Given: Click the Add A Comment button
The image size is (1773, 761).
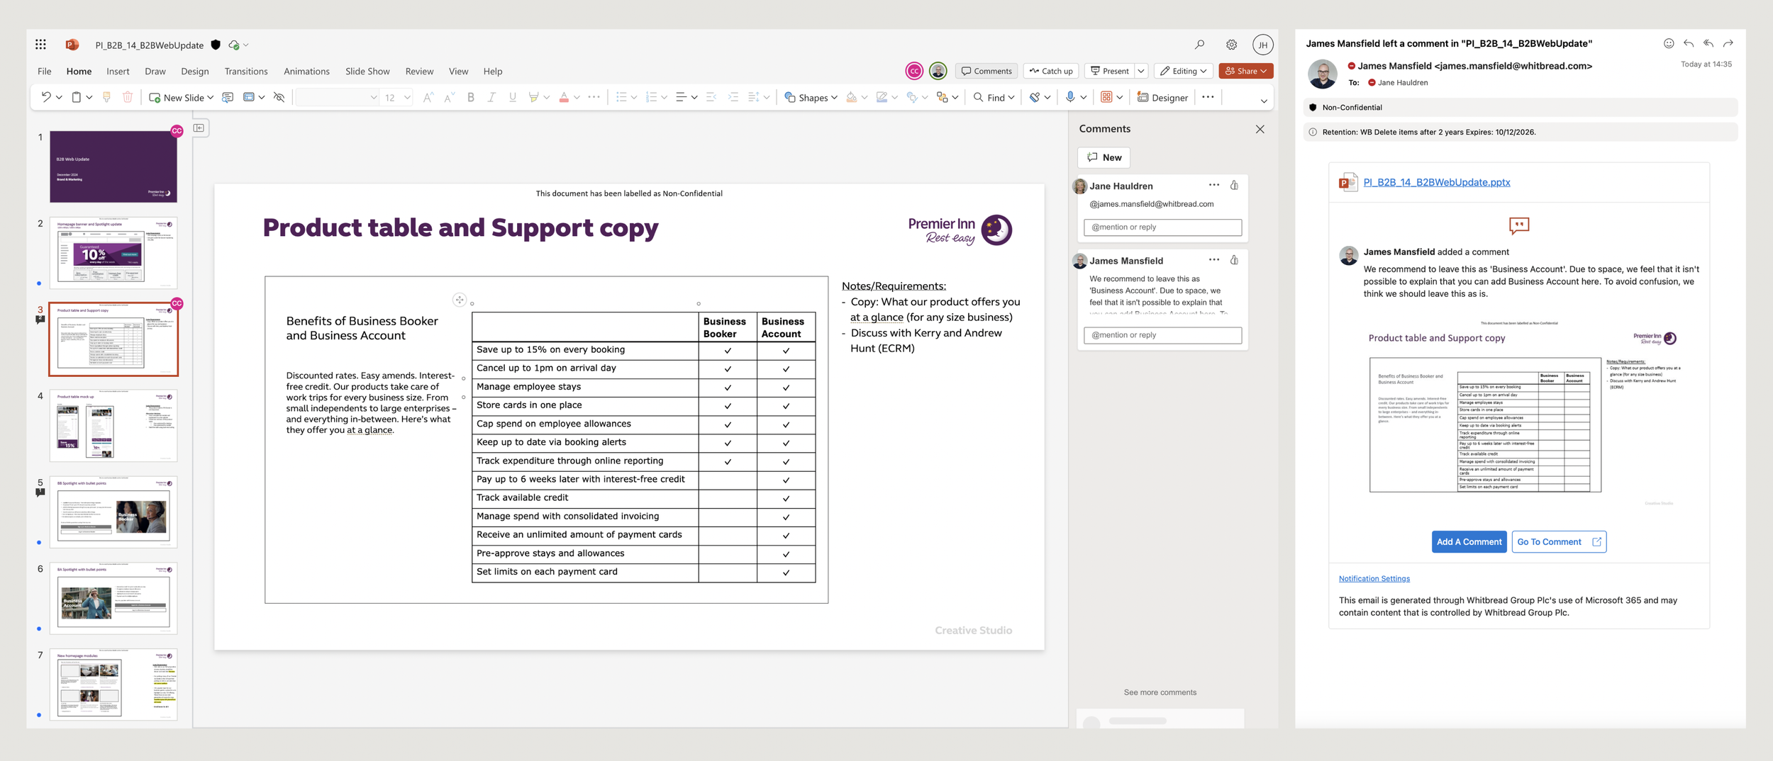Looking at the screenshot, I should tap(1469, 541).
